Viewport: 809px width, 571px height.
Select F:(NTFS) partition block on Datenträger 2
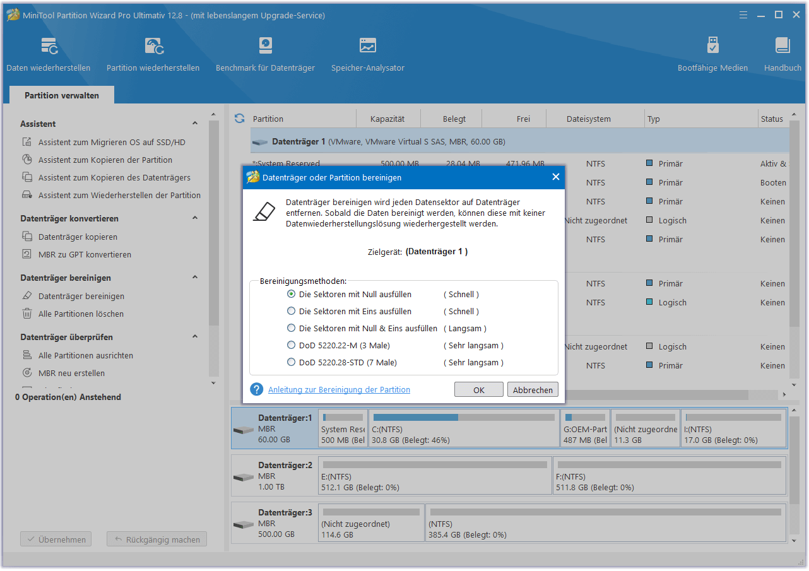point(670,476)
